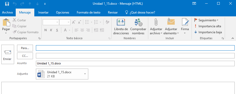Paste with the Pegar clipboard icon

point(6,22)
